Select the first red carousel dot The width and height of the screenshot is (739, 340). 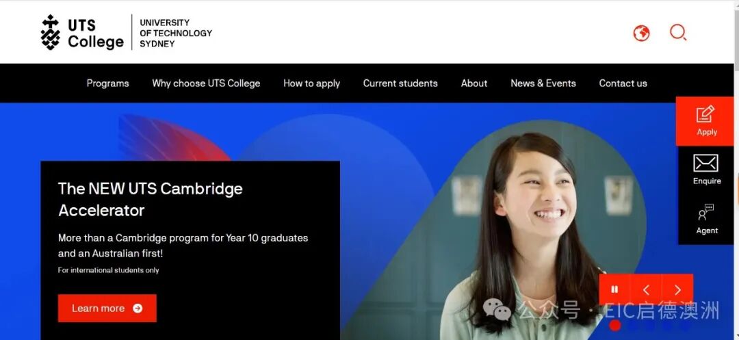pos(614,325)
